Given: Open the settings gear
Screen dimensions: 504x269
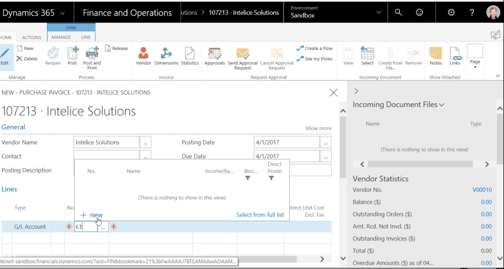Looking at the screenshot, I should pyautogui.click(x=451, y=12).
